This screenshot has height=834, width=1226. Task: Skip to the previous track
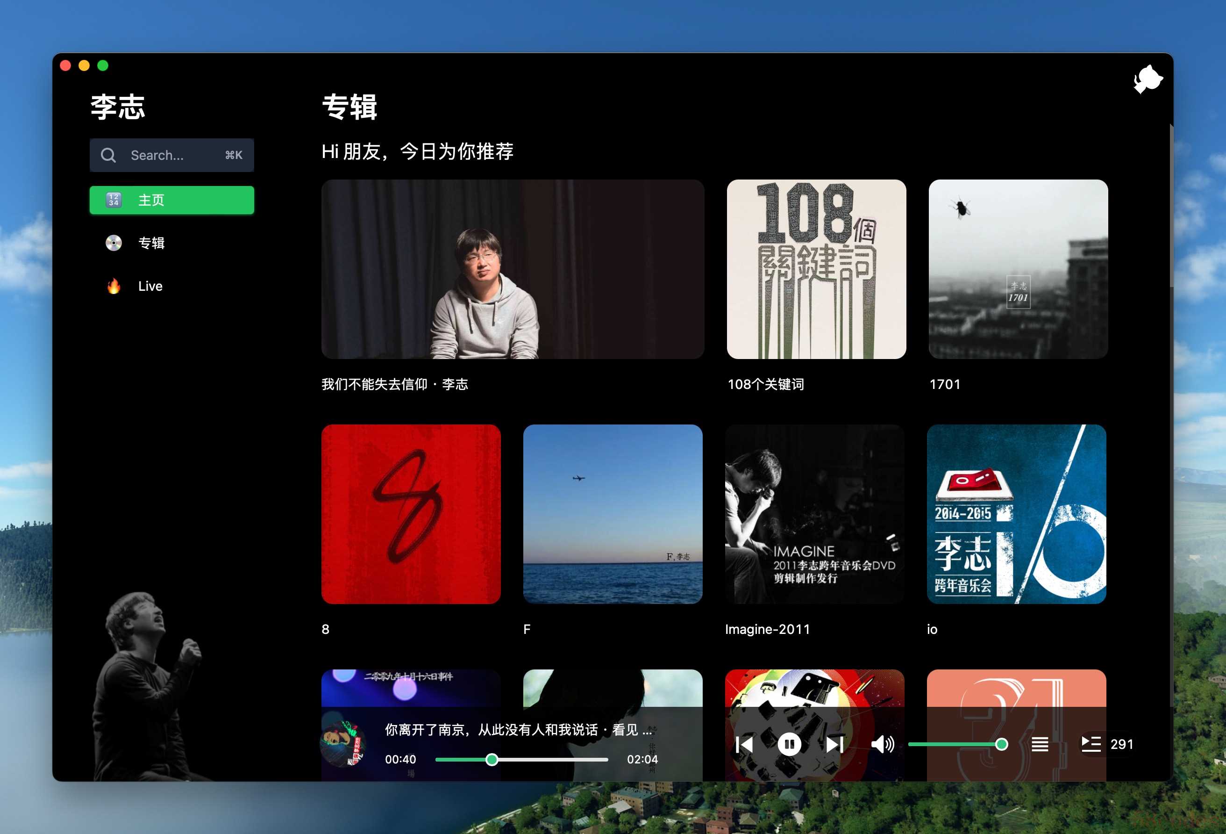[744, 745]
